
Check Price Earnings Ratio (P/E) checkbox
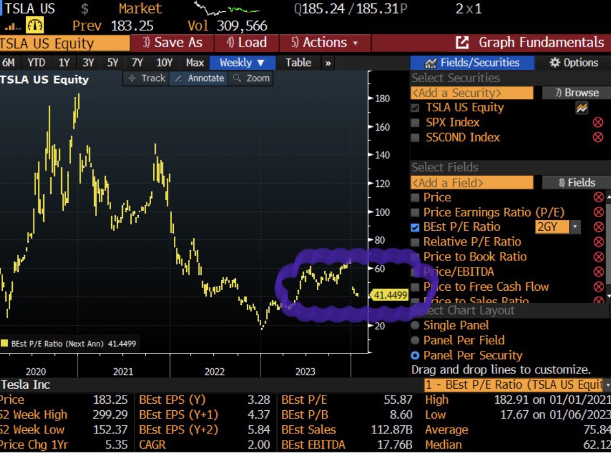pyautogui.click(x=416, y=212)
